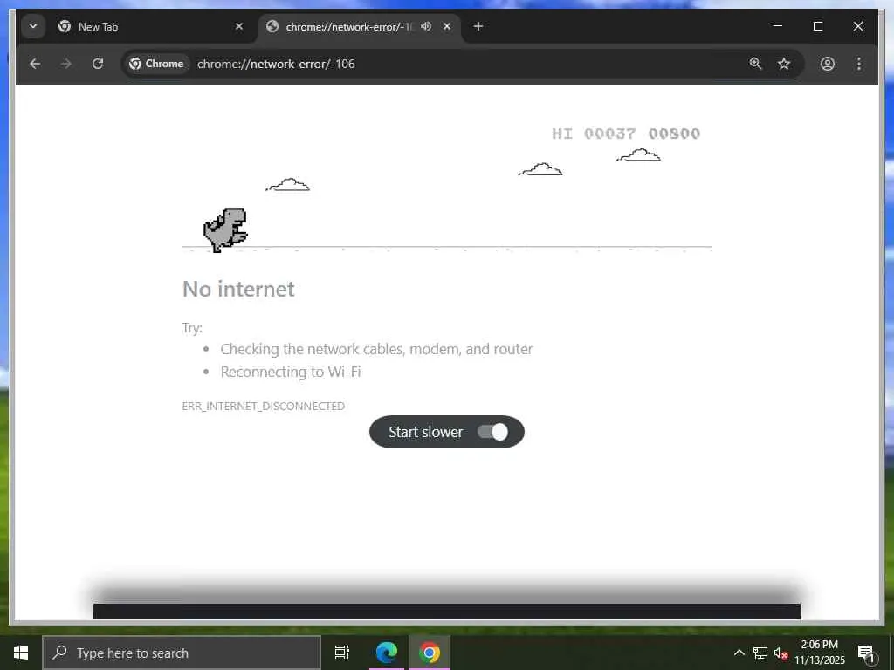Close the Chrome window
Image resolution: width=894 pixels, height=670 pixels.
click(x=858, y=26)
